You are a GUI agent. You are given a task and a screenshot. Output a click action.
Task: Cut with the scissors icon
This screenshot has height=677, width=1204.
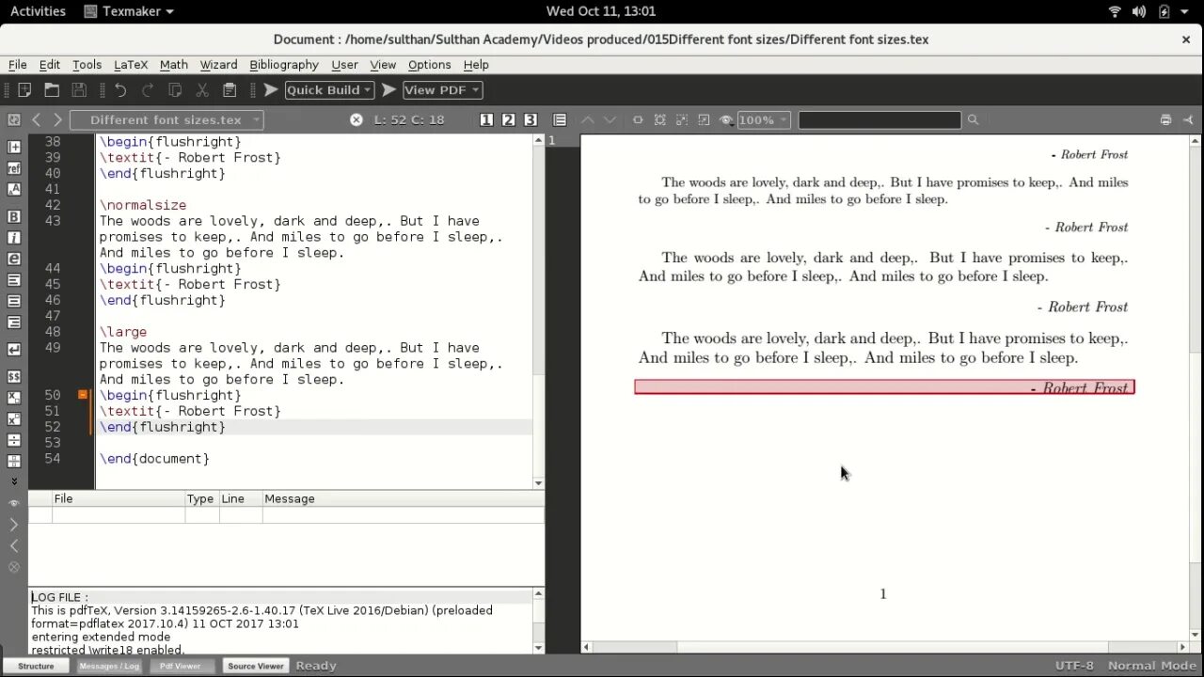pyautogui.click(x=201, y=90)
